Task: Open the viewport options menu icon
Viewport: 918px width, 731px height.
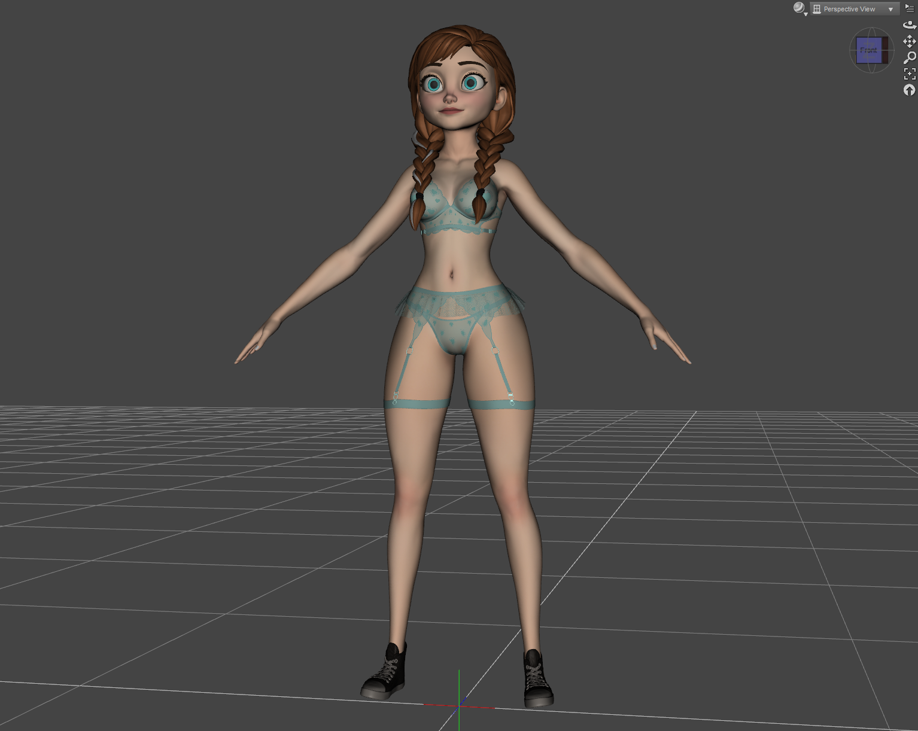Action: [x=910, y=8]
